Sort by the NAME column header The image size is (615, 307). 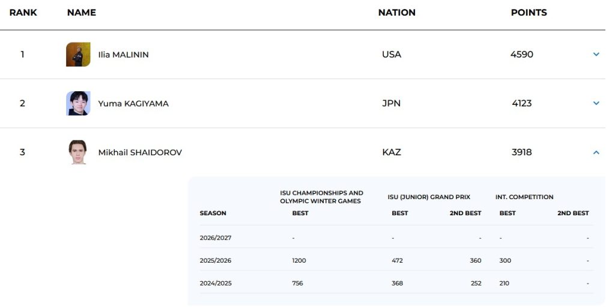pos(82,13)
